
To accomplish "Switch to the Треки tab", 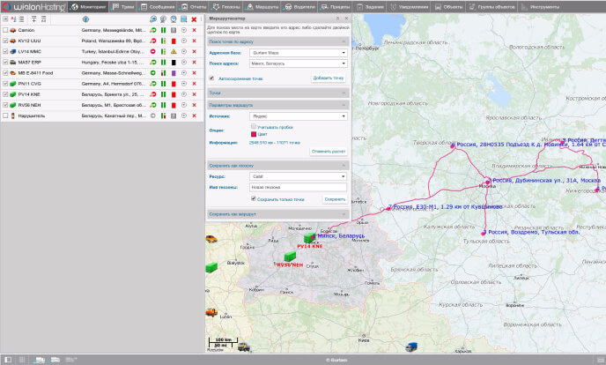I will [123, 6].
